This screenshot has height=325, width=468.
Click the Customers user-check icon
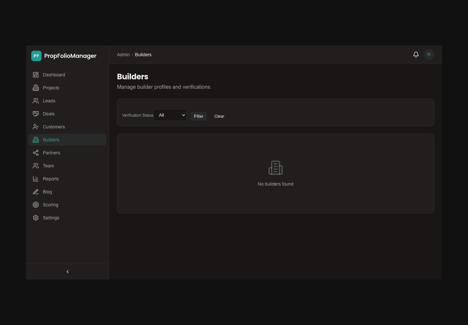[36, 127]
